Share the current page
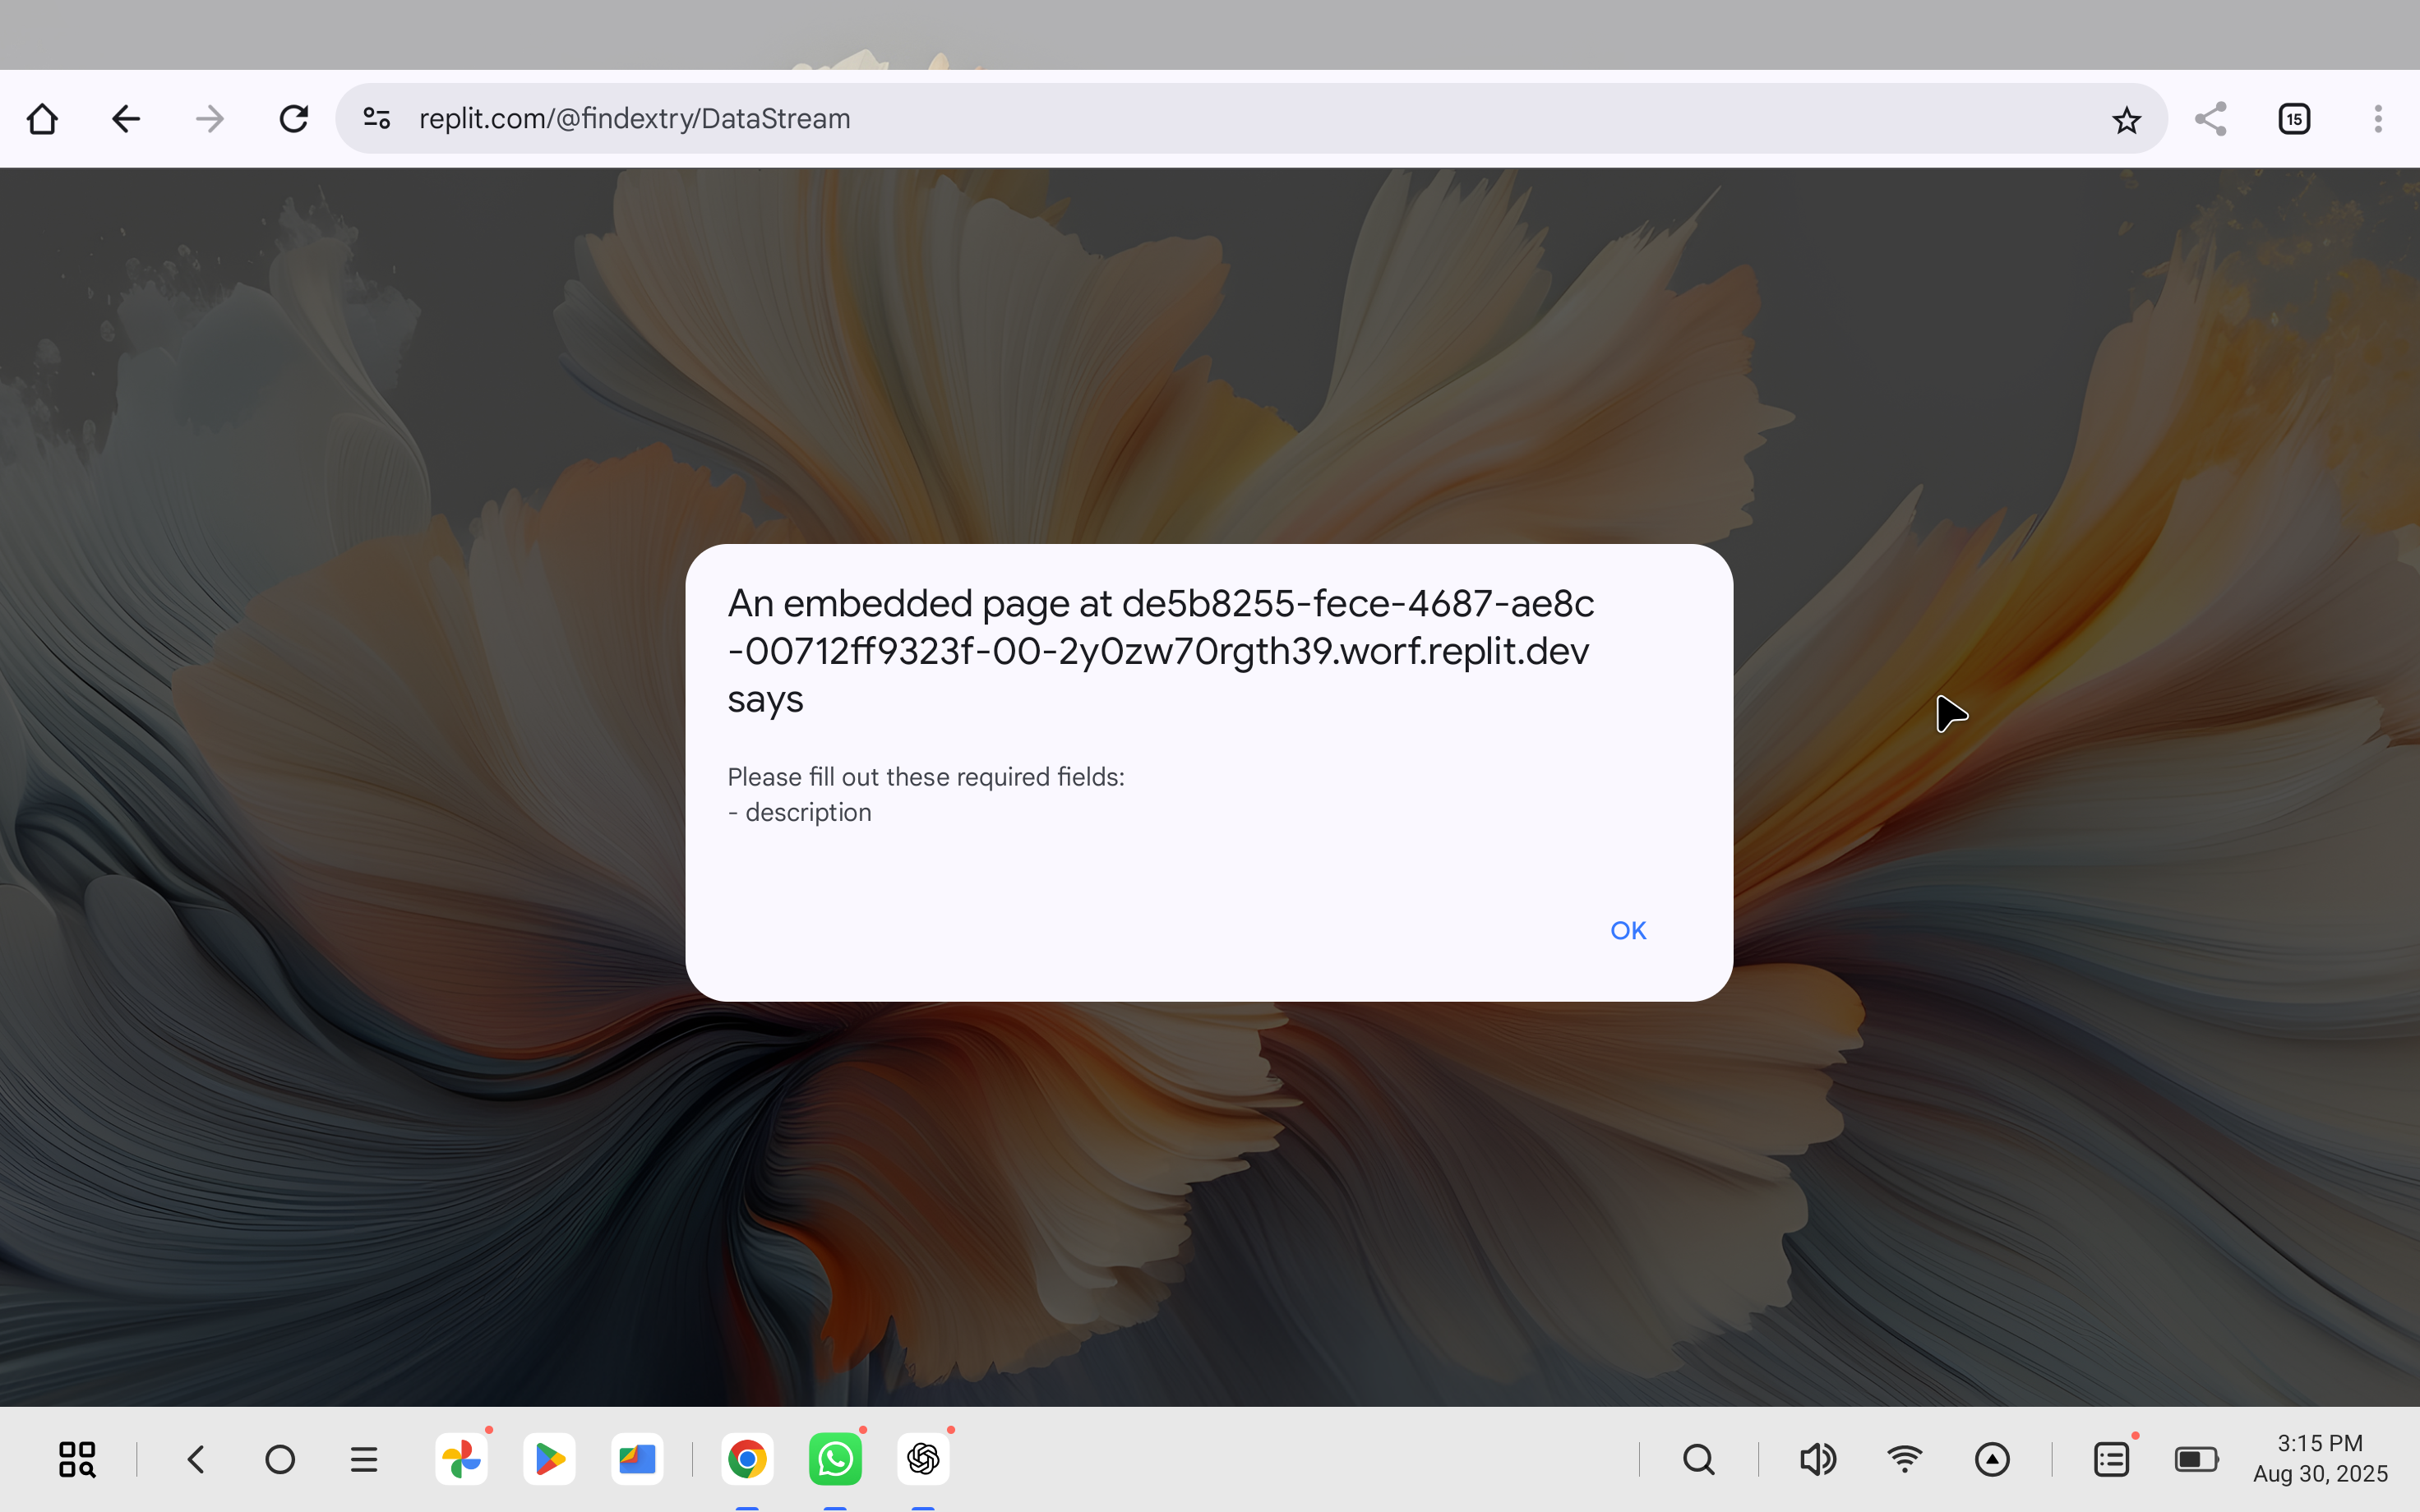The image size is (2420, 1512). click(2210, 119)
